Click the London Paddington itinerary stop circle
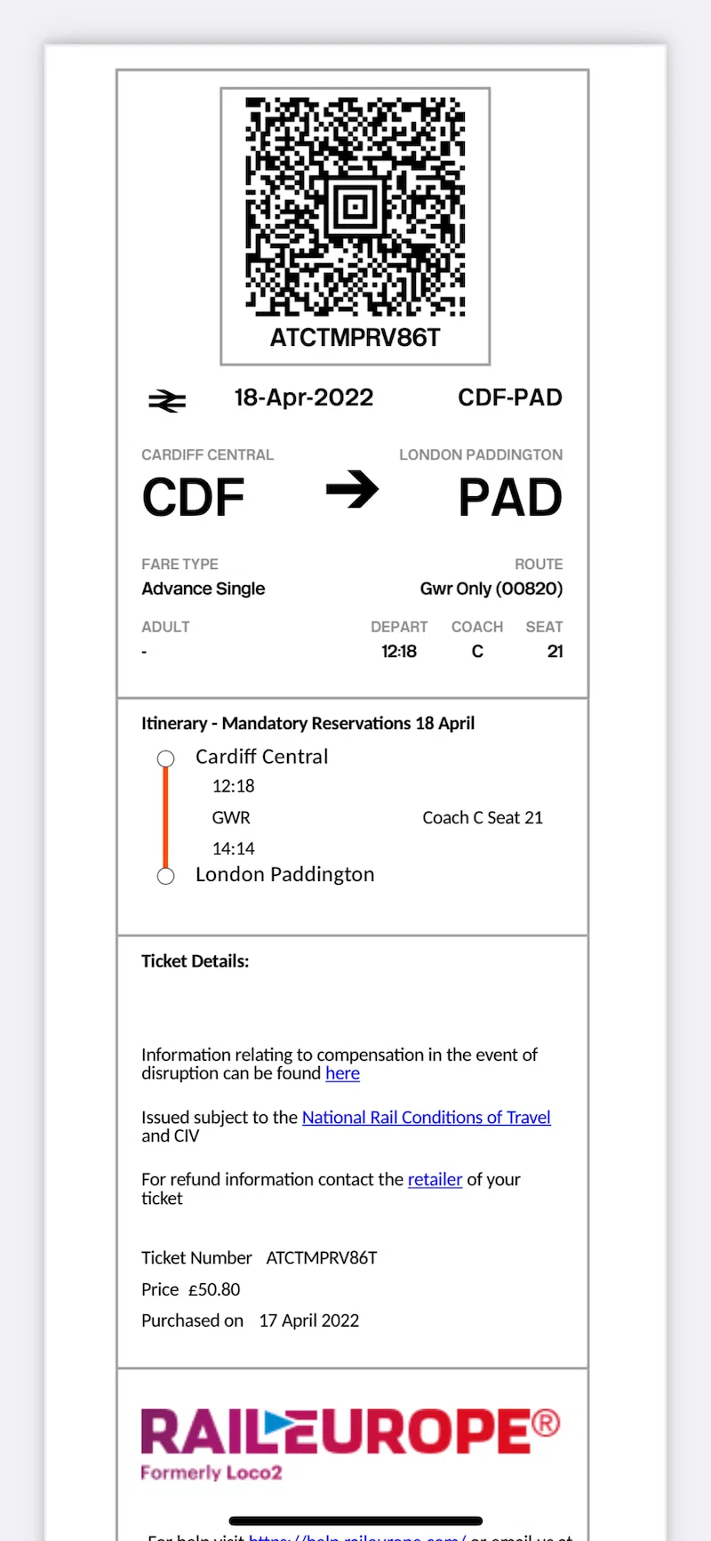Viewport: 711px width, 1541px height. coord(165,876)
